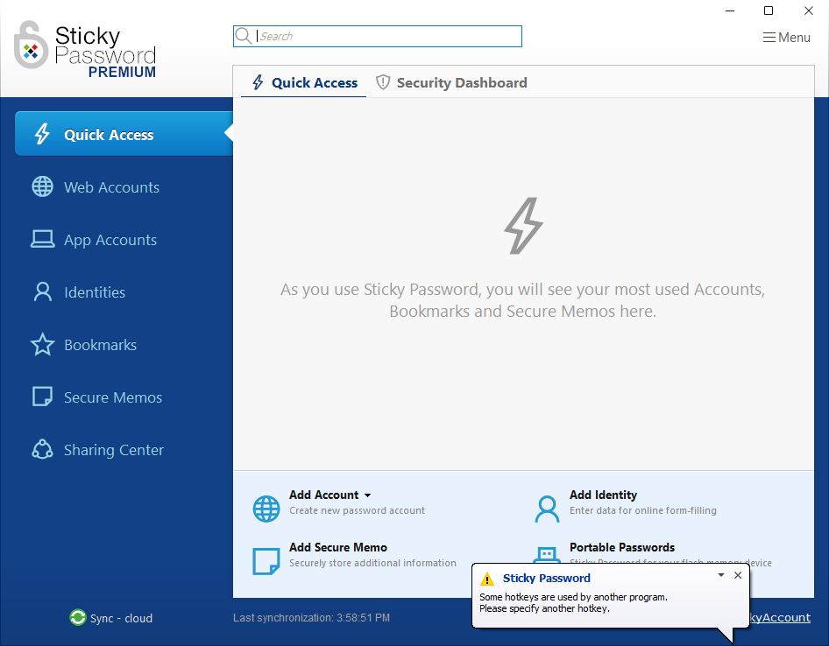This screenshot has width=829, height=646.
Task: Click the PREMIUM edition label
Action: [x=122, y=73]
